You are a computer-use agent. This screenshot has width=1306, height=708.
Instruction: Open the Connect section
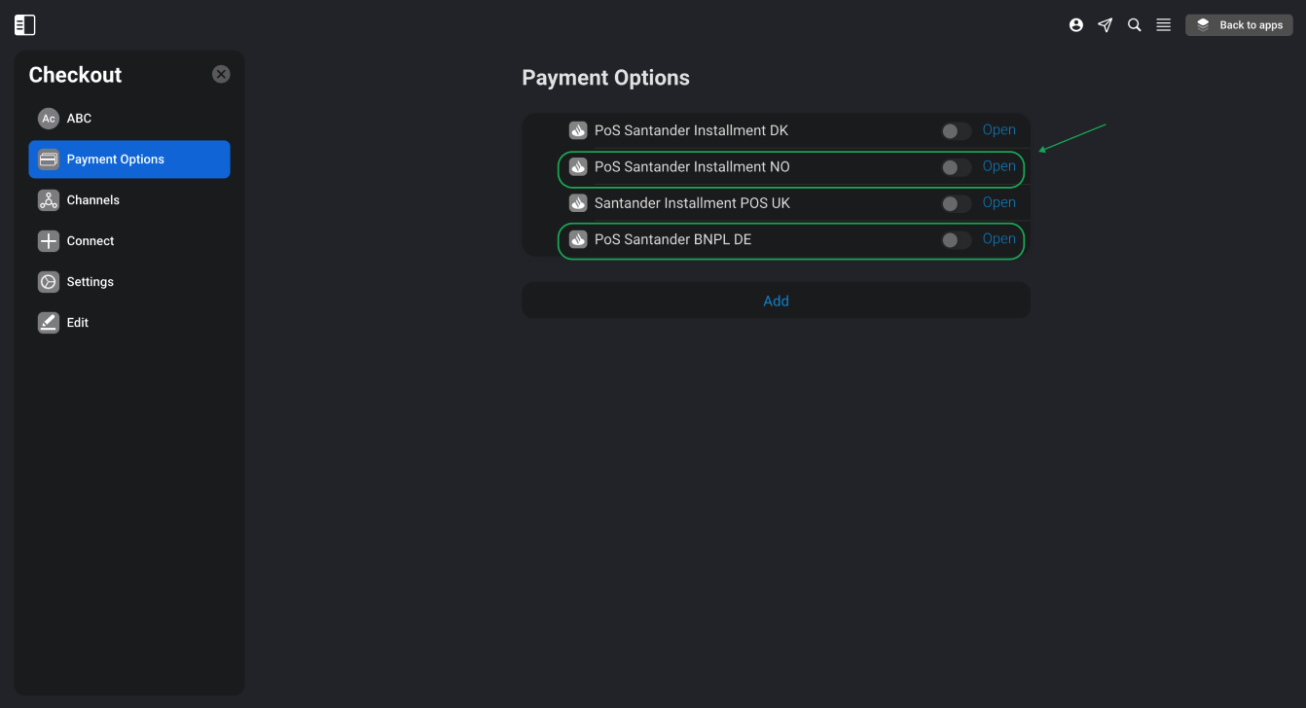pyautogui.click(x=129, y=241)
